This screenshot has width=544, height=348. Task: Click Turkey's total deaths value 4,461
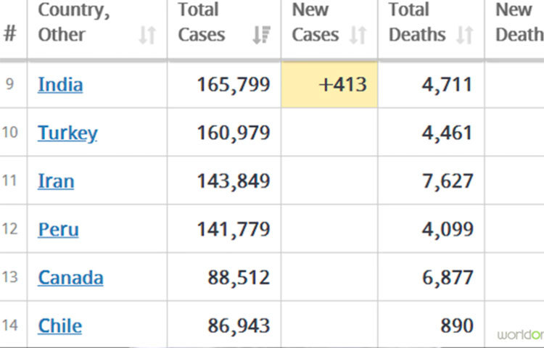[x=447, y=133]
